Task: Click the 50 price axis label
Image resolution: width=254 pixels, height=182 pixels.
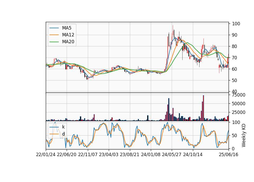Action: [234, 80]
